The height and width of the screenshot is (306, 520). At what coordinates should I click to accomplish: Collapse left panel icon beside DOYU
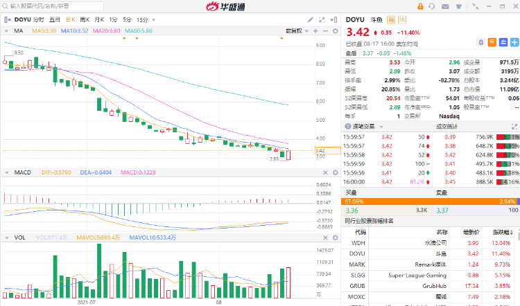pyautogui.click(x=8, y=20)
